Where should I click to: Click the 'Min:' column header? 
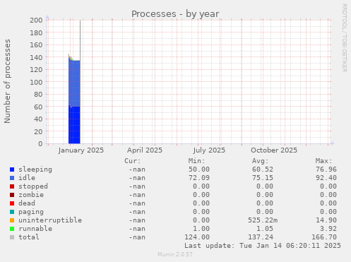pos(196,161)
